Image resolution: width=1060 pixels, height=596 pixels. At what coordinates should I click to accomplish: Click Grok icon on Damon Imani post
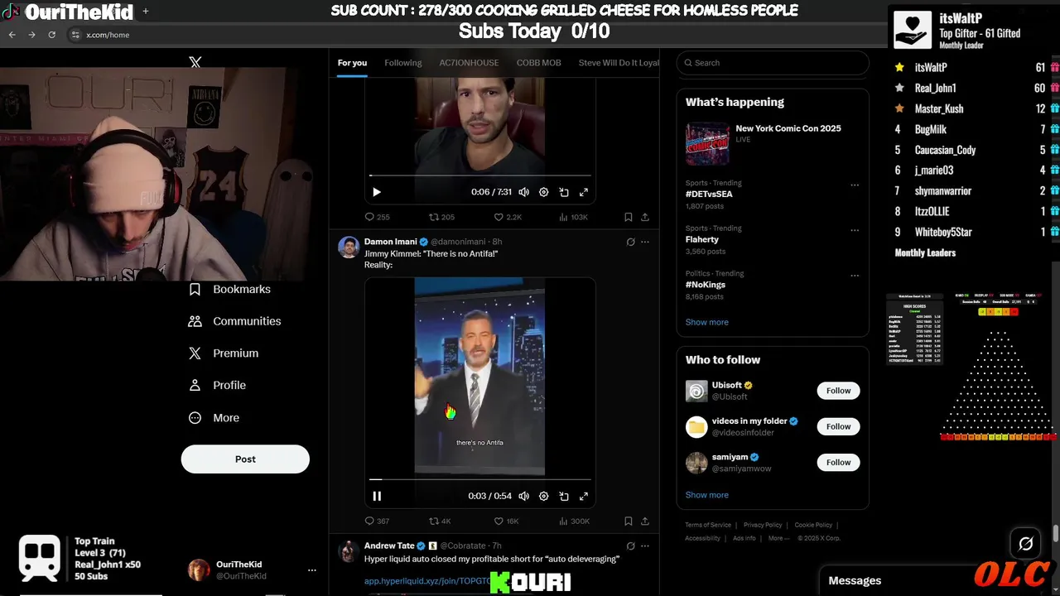coord(631,243)
